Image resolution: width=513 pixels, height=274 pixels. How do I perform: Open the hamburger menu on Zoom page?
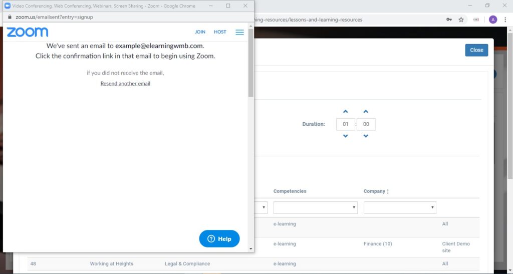239,32
